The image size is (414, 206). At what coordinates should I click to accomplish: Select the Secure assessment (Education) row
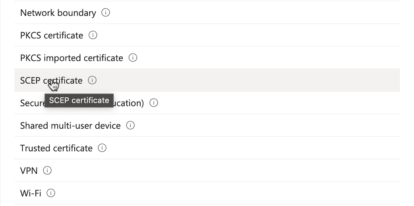pyautogui.click(x=207, y=103)
